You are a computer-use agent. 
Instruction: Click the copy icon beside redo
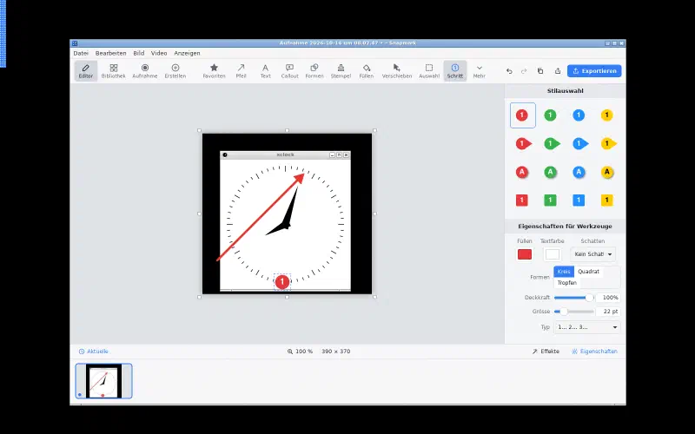pos(540,71)
